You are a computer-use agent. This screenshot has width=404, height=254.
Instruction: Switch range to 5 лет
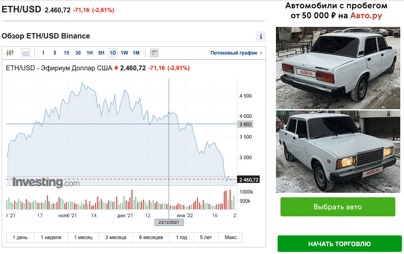click(x=206, y=237)
